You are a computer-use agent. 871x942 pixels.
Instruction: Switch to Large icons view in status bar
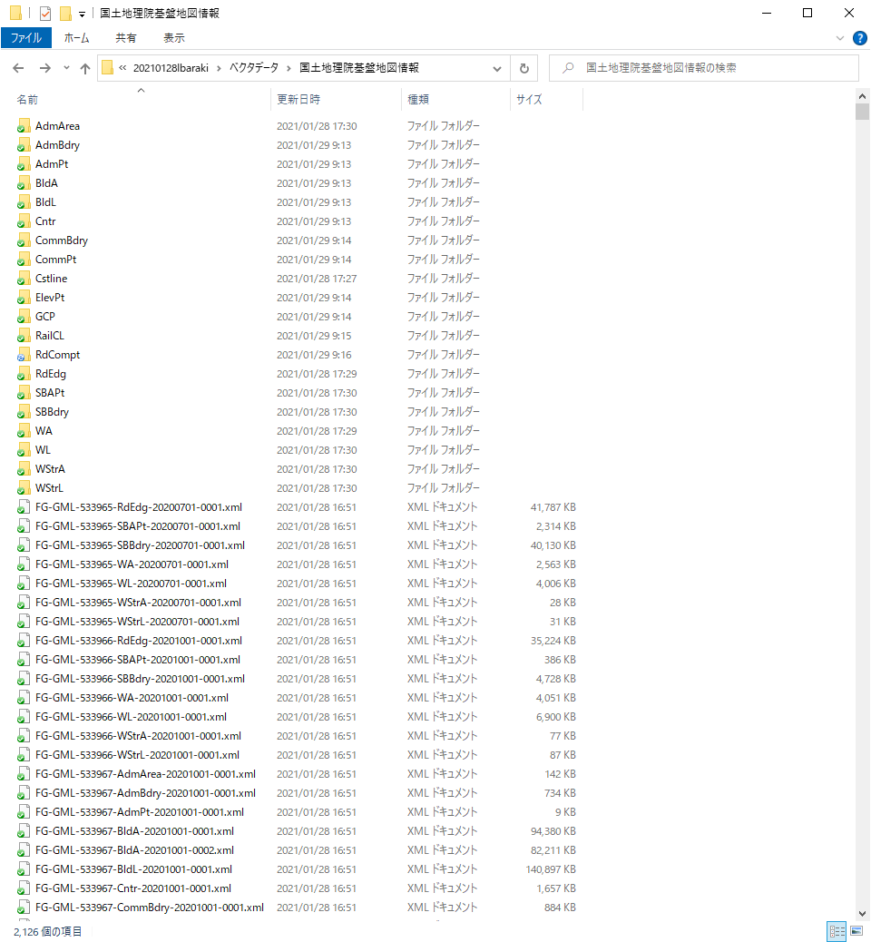click(x=856, y=931)
